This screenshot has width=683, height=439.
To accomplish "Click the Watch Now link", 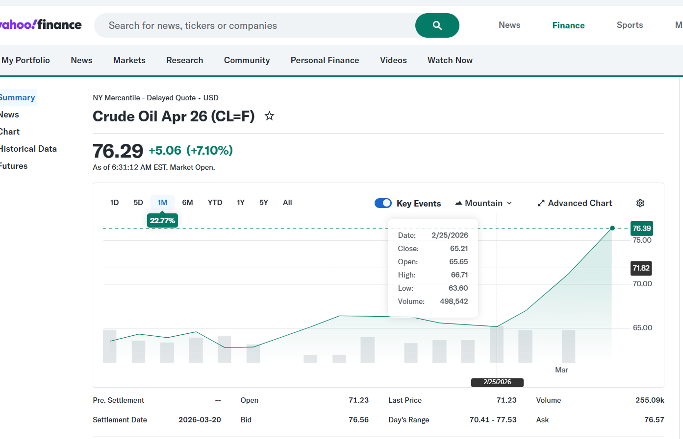I will (450, 60).
